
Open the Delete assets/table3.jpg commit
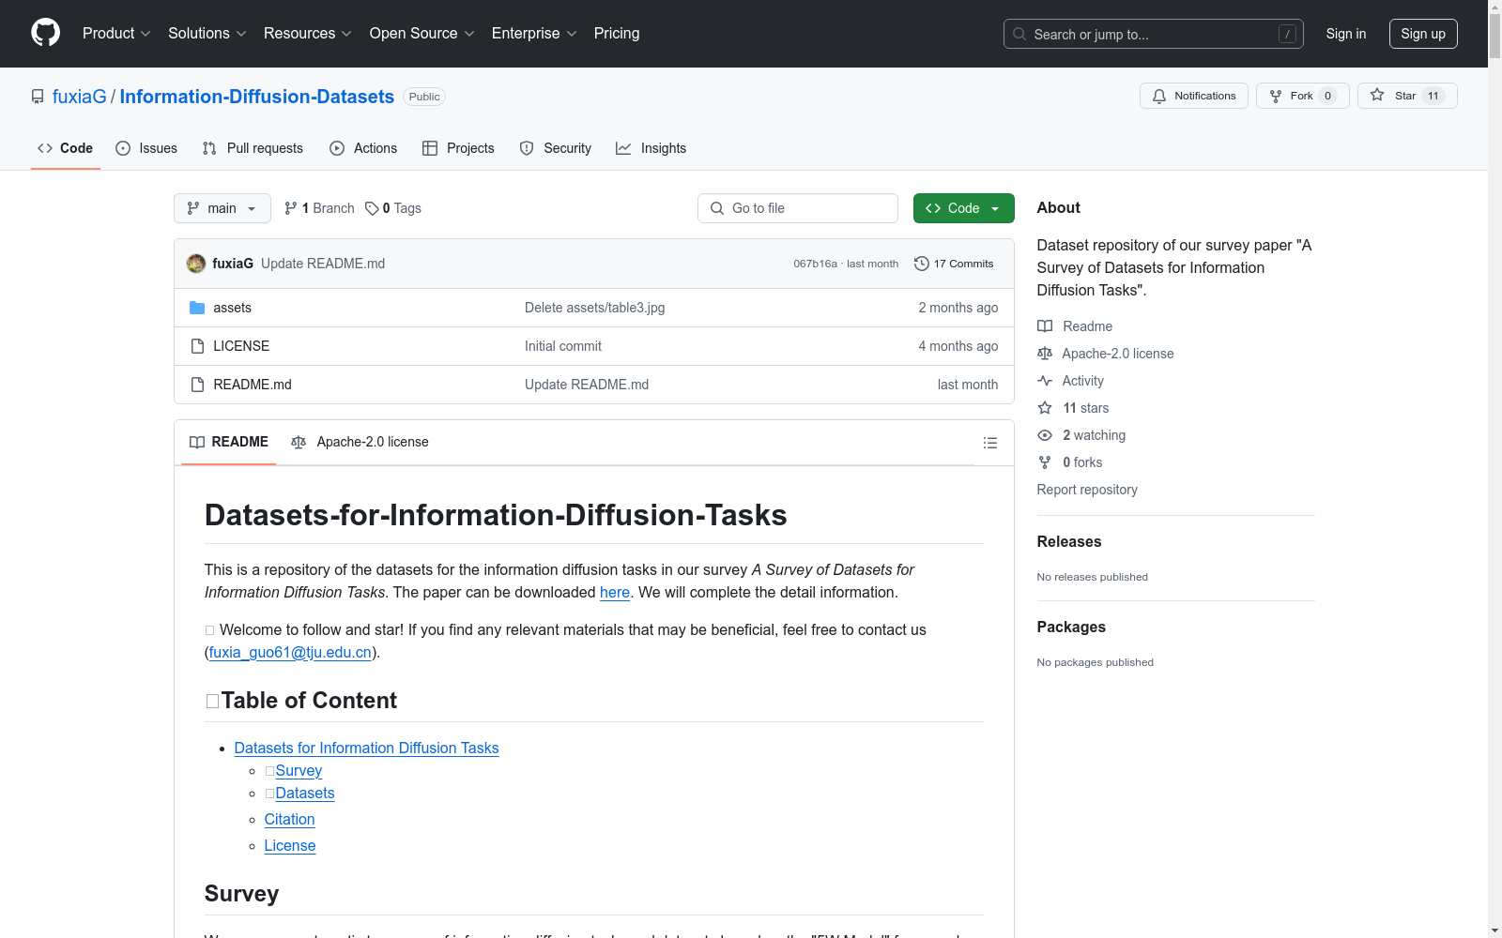tap(594, 308)
